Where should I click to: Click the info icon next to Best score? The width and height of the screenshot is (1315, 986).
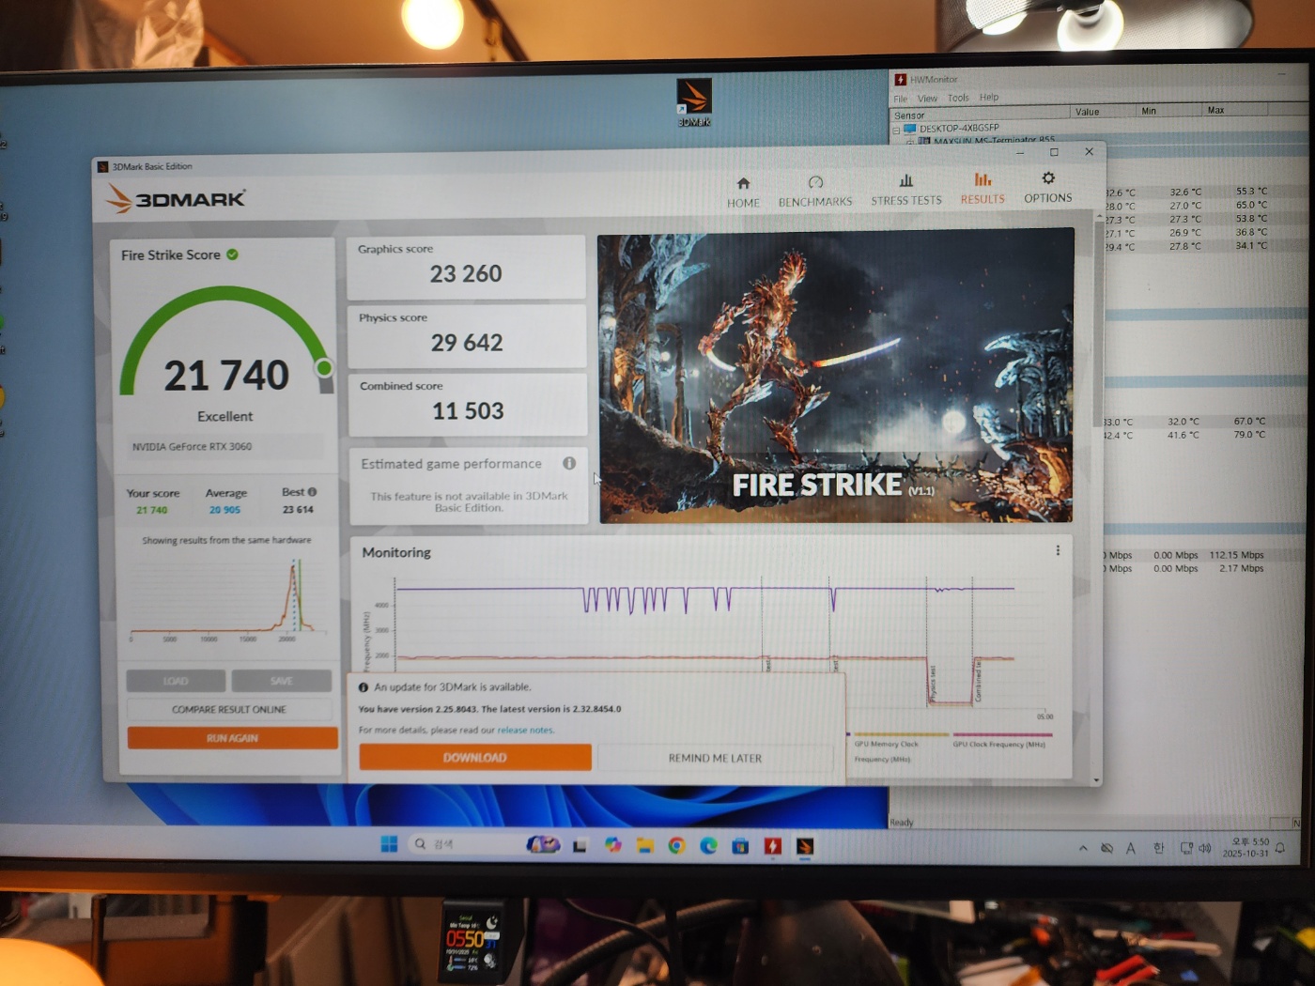(312, 492)
